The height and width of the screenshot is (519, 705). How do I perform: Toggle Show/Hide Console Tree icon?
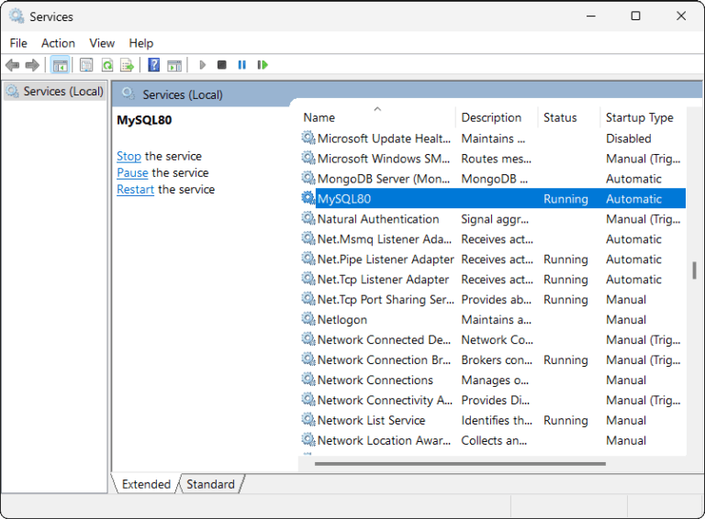pyautogui.click(x=60, y=65)
